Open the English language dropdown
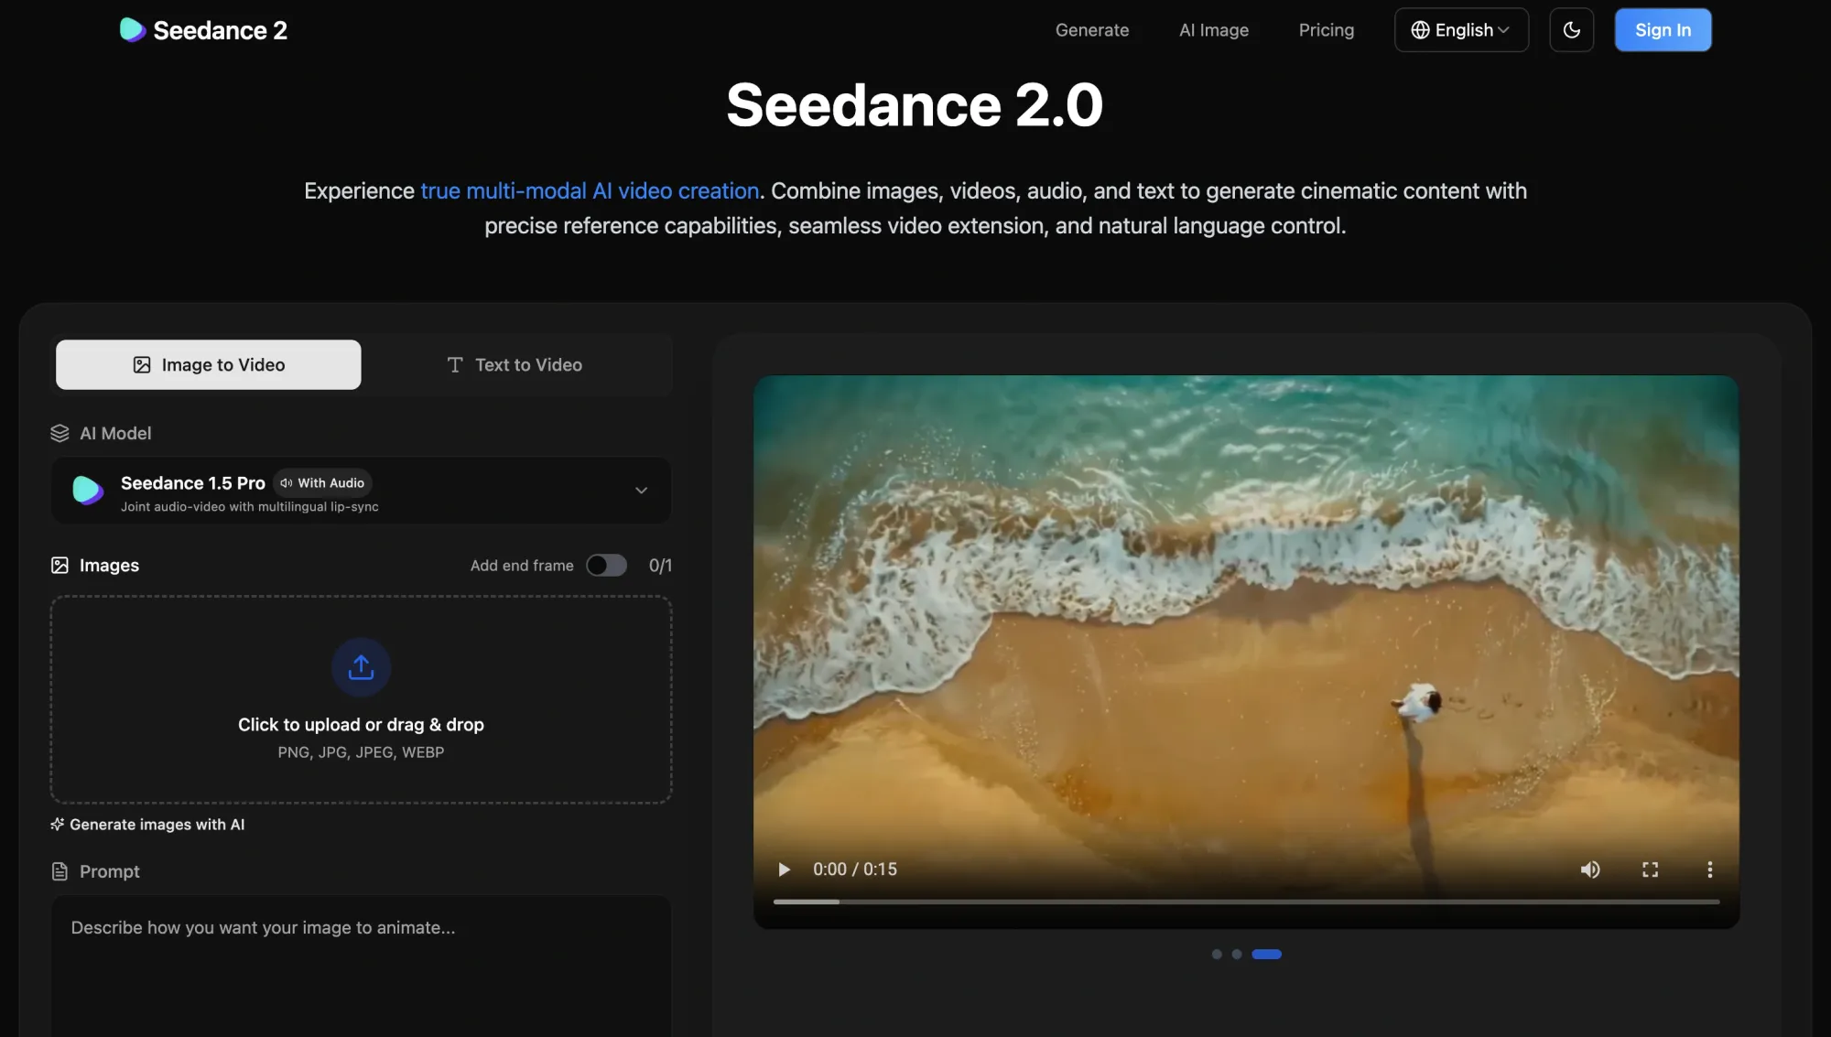This screenshot has width=1831, height=1037. [1460, 30]
